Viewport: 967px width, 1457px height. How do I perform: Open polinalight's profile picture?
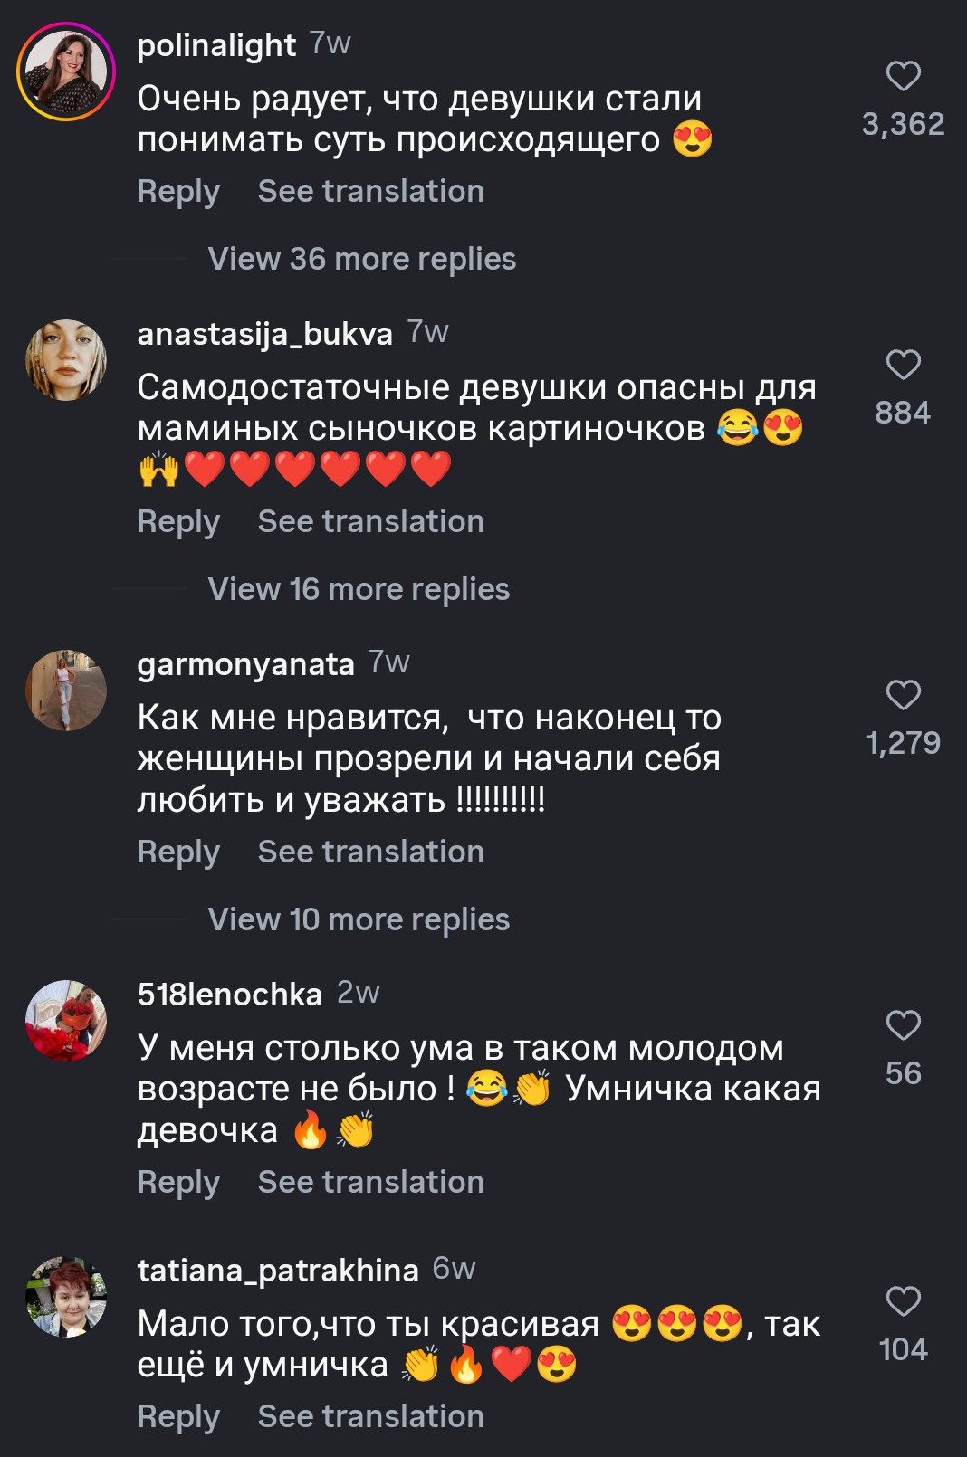66,71
